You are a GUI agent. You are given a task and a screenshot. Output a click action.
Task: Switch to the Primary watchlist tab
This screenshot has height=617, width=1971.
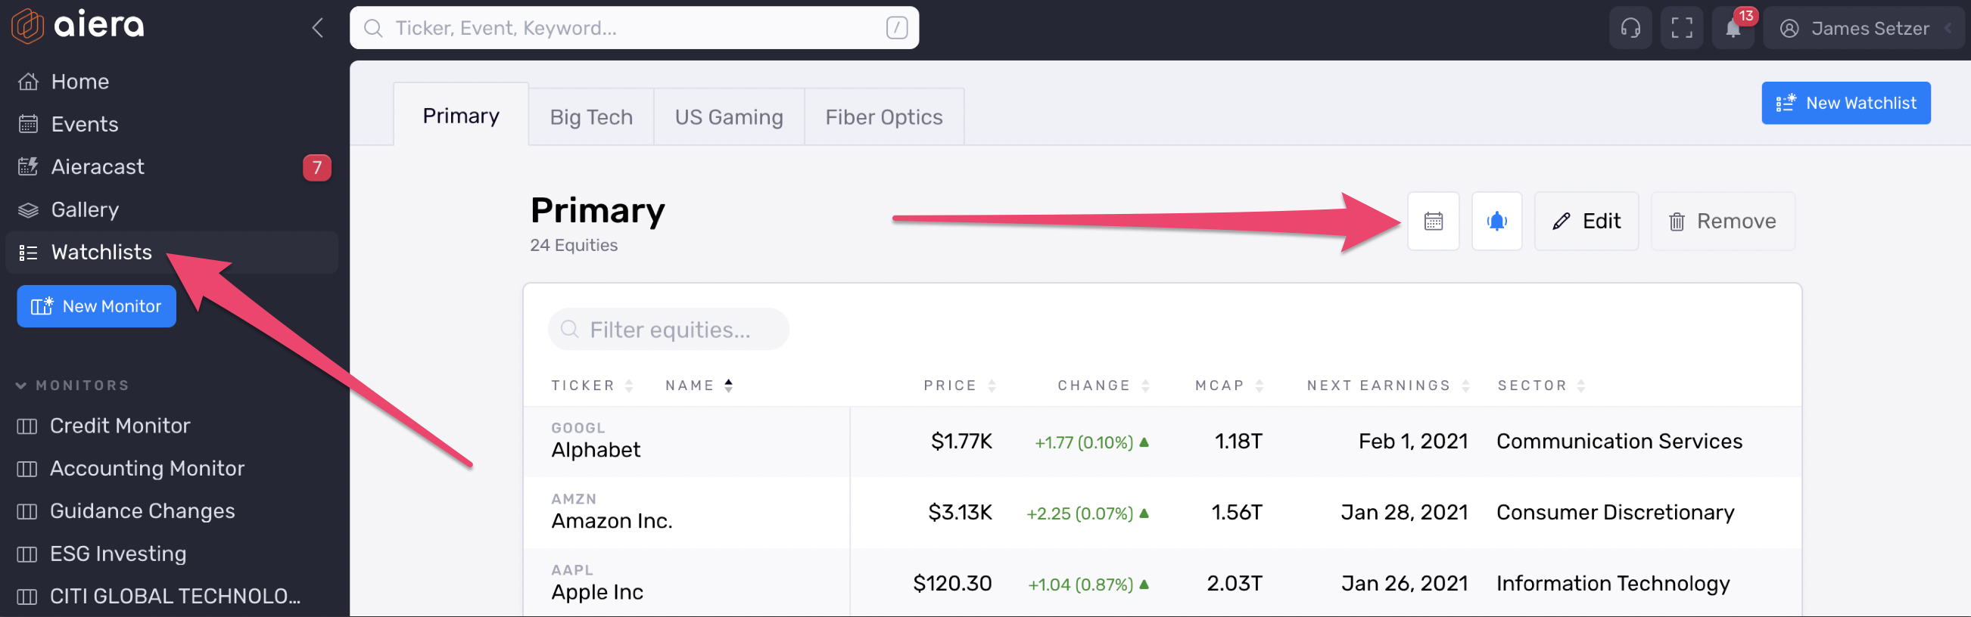pos(461,116)
